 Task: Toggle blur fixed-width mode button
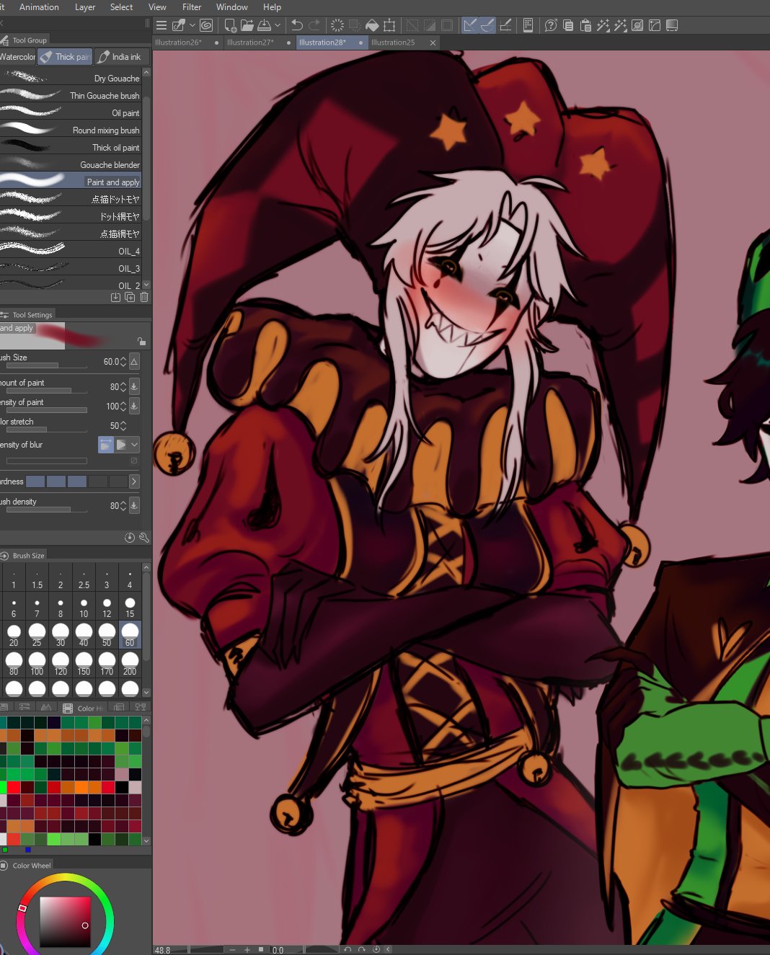click(x=106, y=445)
